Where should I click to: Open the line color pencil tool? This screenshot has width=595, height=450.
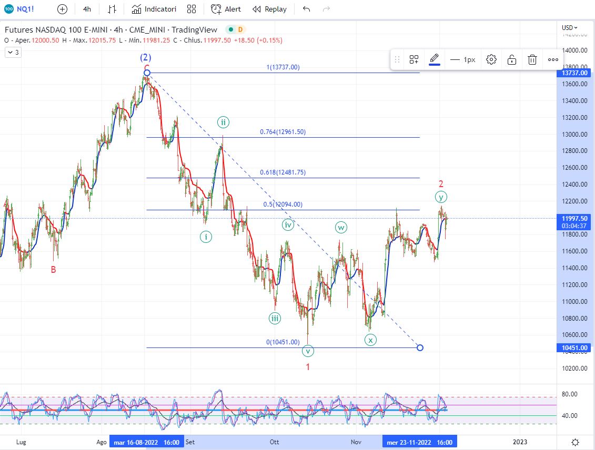click(435, 59)
